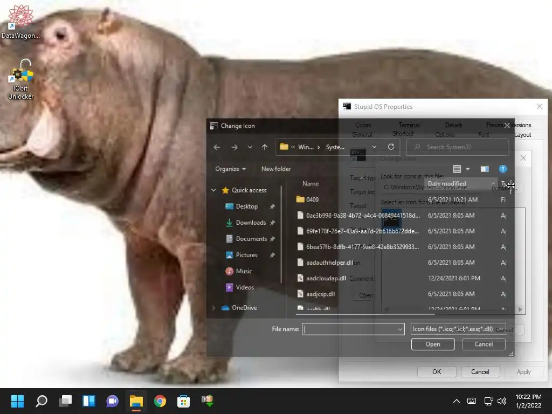
Task: Open volume control tray icon
Action: click(502, 401)
